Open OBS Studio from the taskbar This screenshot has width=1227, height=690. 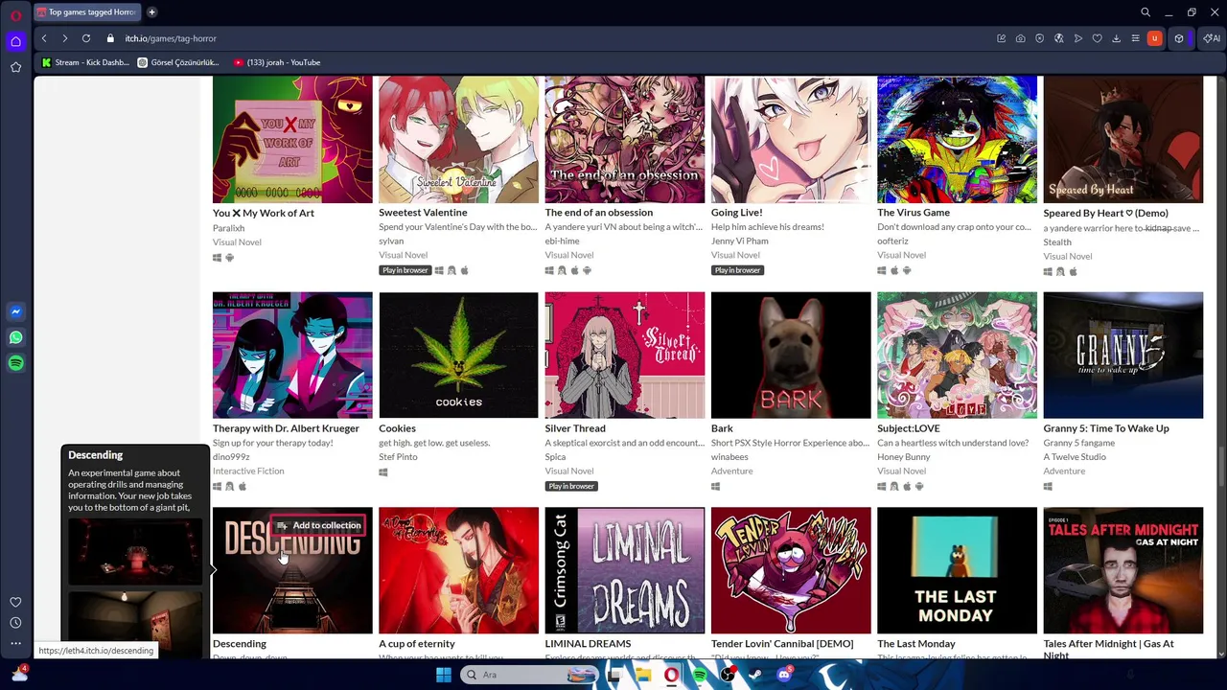[728, 675]
